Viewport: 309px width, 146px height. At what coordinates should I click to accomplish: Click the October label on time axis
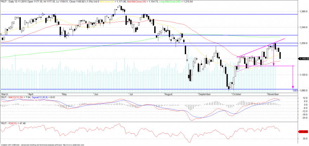(236, 94)
